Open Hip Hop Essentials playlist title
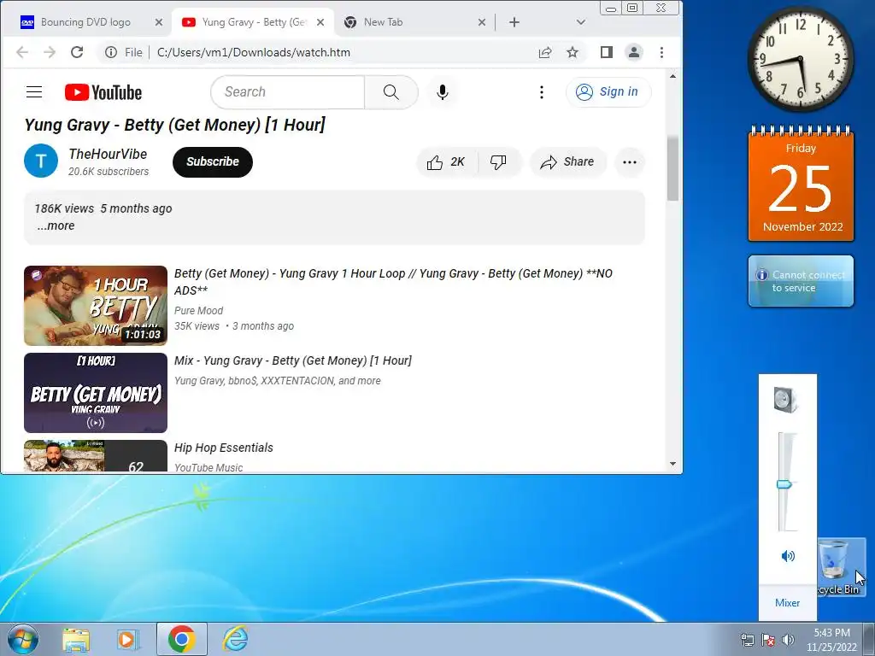875x656 pixels. coord(224,448)
